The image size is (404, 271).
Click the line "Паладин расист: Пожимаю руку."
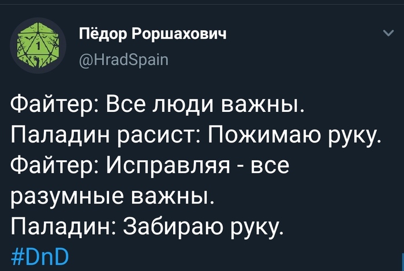pos(197,137)
